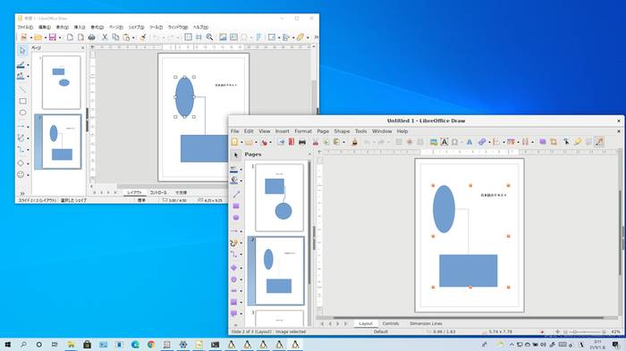Open File Explorer from the taskbar

71,345
